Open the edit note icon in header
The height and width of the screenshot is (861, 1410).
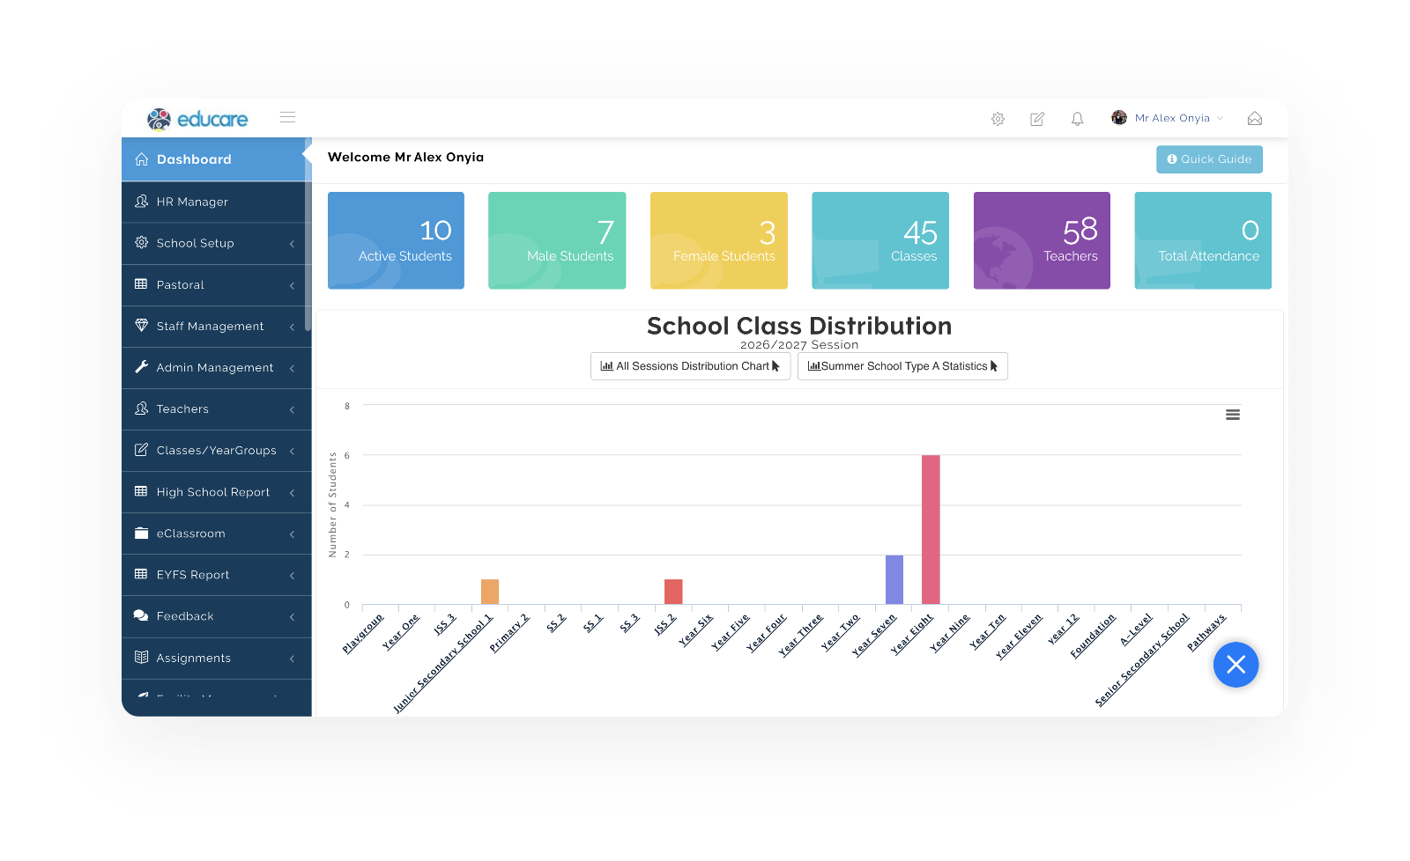coord(1037,119)
